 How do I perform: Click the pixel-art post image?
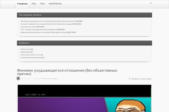click(x=84, y=98)
